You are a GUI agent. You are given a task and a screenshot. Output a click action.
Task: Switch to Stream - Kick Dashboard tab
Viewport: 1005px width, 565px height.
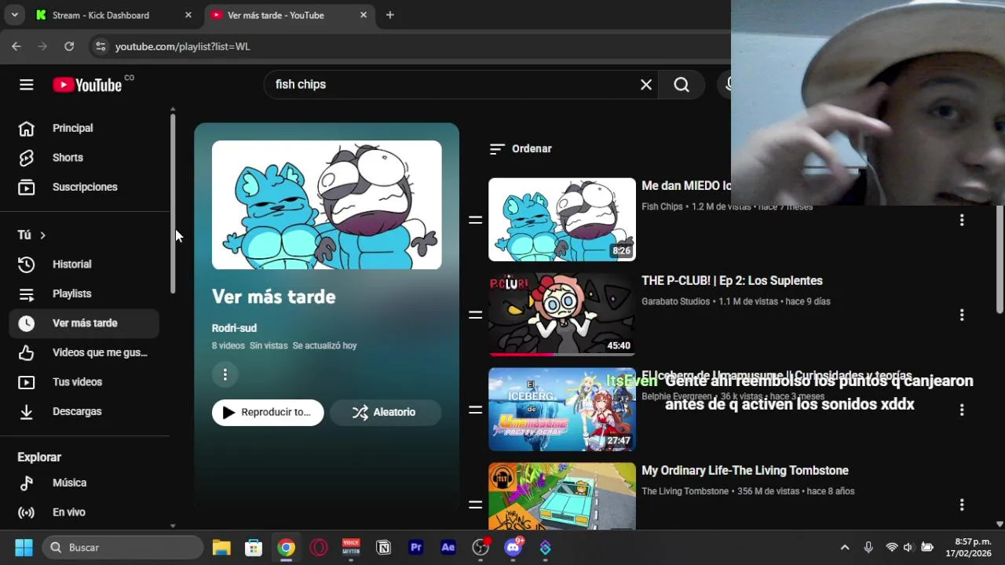(114, 15)
